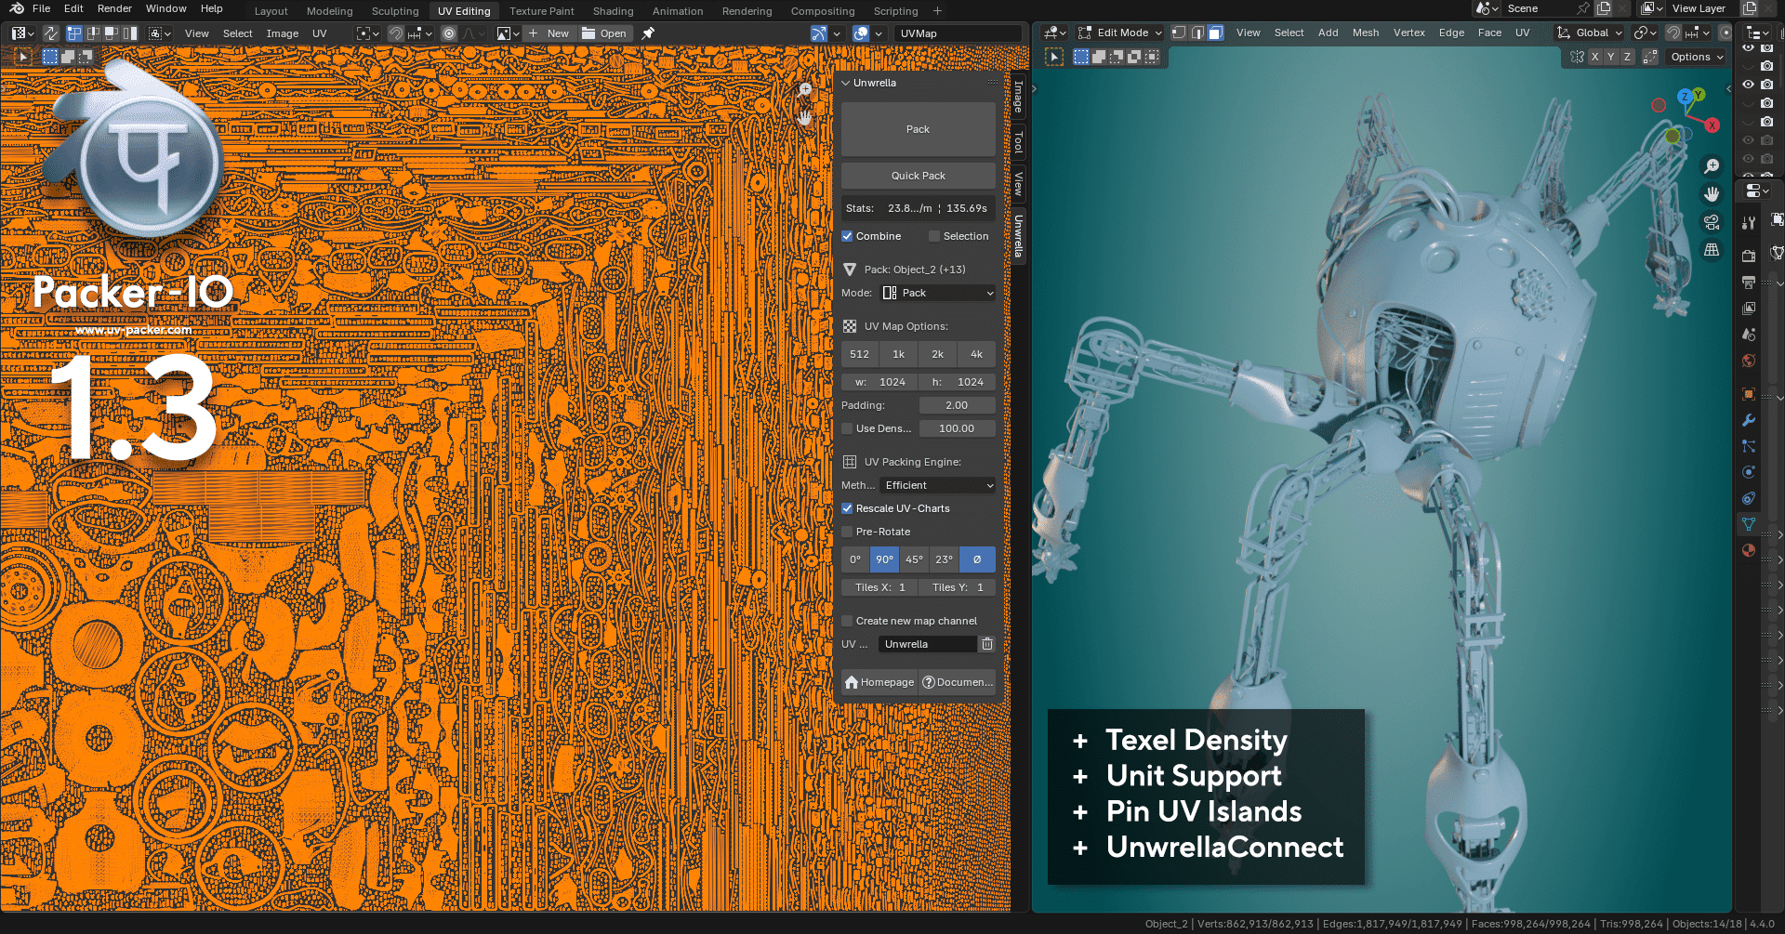Open the Homepage link button
This screenshot has height=934, width=1785.
tap(879, 682)
